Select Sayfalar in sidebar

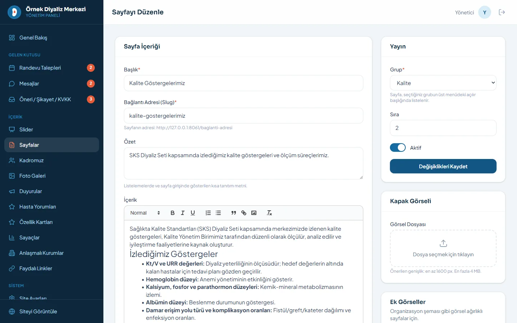point(52,145)
